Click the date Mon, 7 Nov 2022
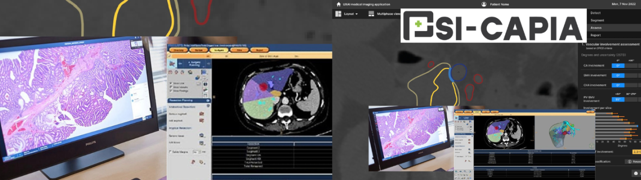 coord(624,4)
